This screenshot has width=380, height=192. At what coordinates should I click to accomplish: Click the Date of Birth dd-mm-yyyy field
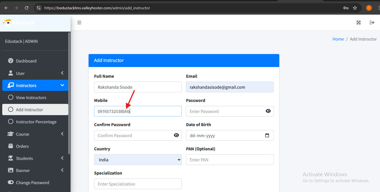coord(230,135)
